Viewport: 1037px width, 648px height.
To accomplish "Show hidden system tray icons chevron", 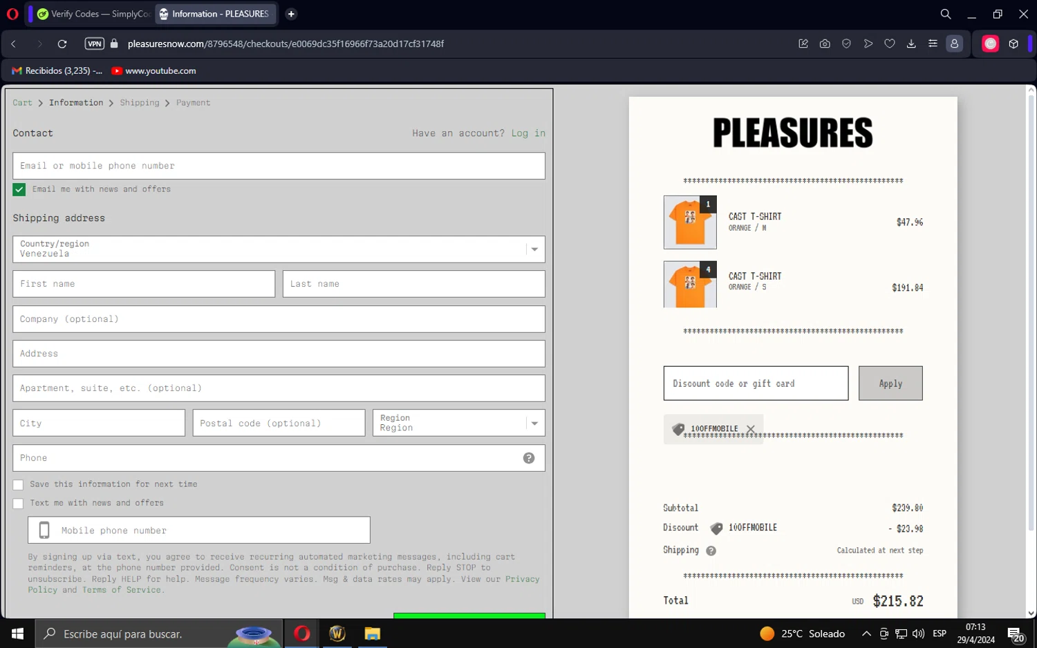I will click(x=866, y=633).
